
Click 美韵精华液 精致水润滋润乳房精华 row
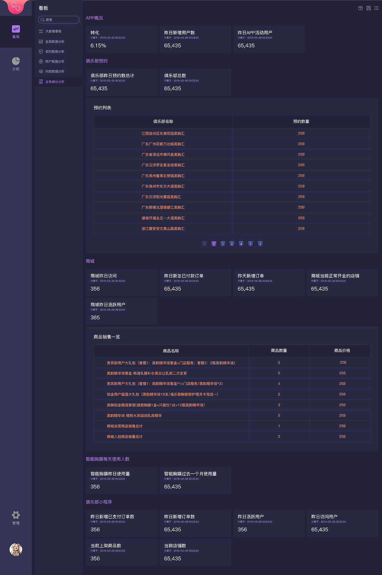pyautogui.click(x=232, y=416)
